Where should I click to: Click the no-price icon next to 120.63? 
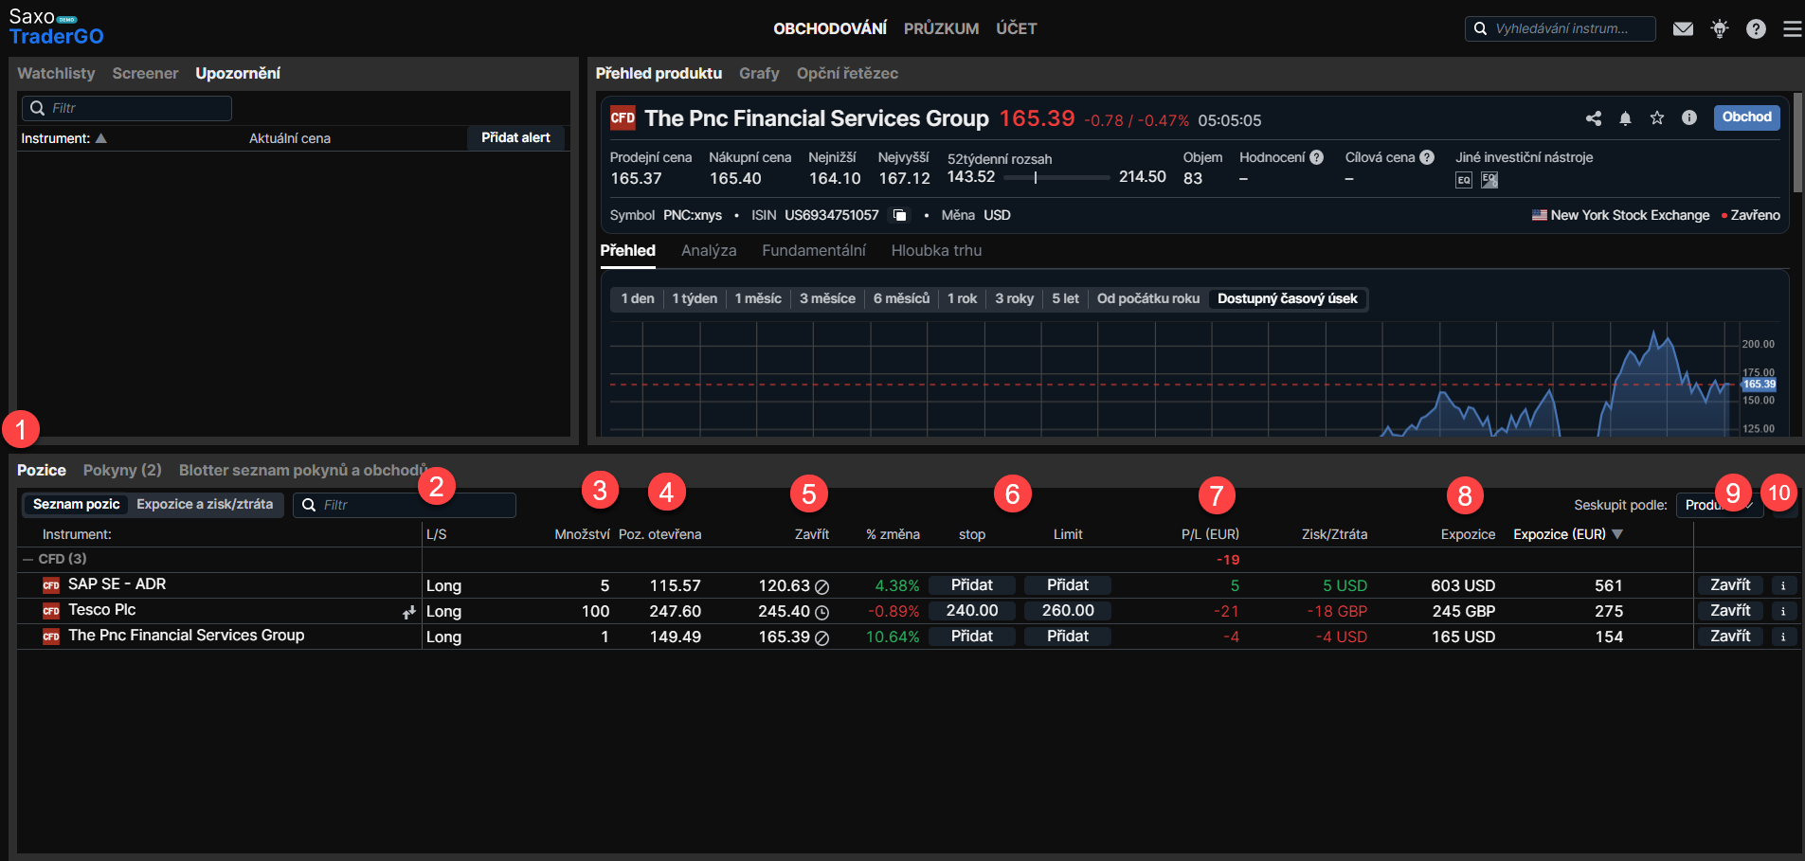coord(822,587)
